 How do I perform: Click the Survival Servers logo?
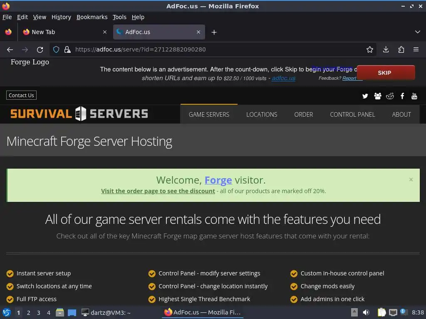click(x=79, y=114)
